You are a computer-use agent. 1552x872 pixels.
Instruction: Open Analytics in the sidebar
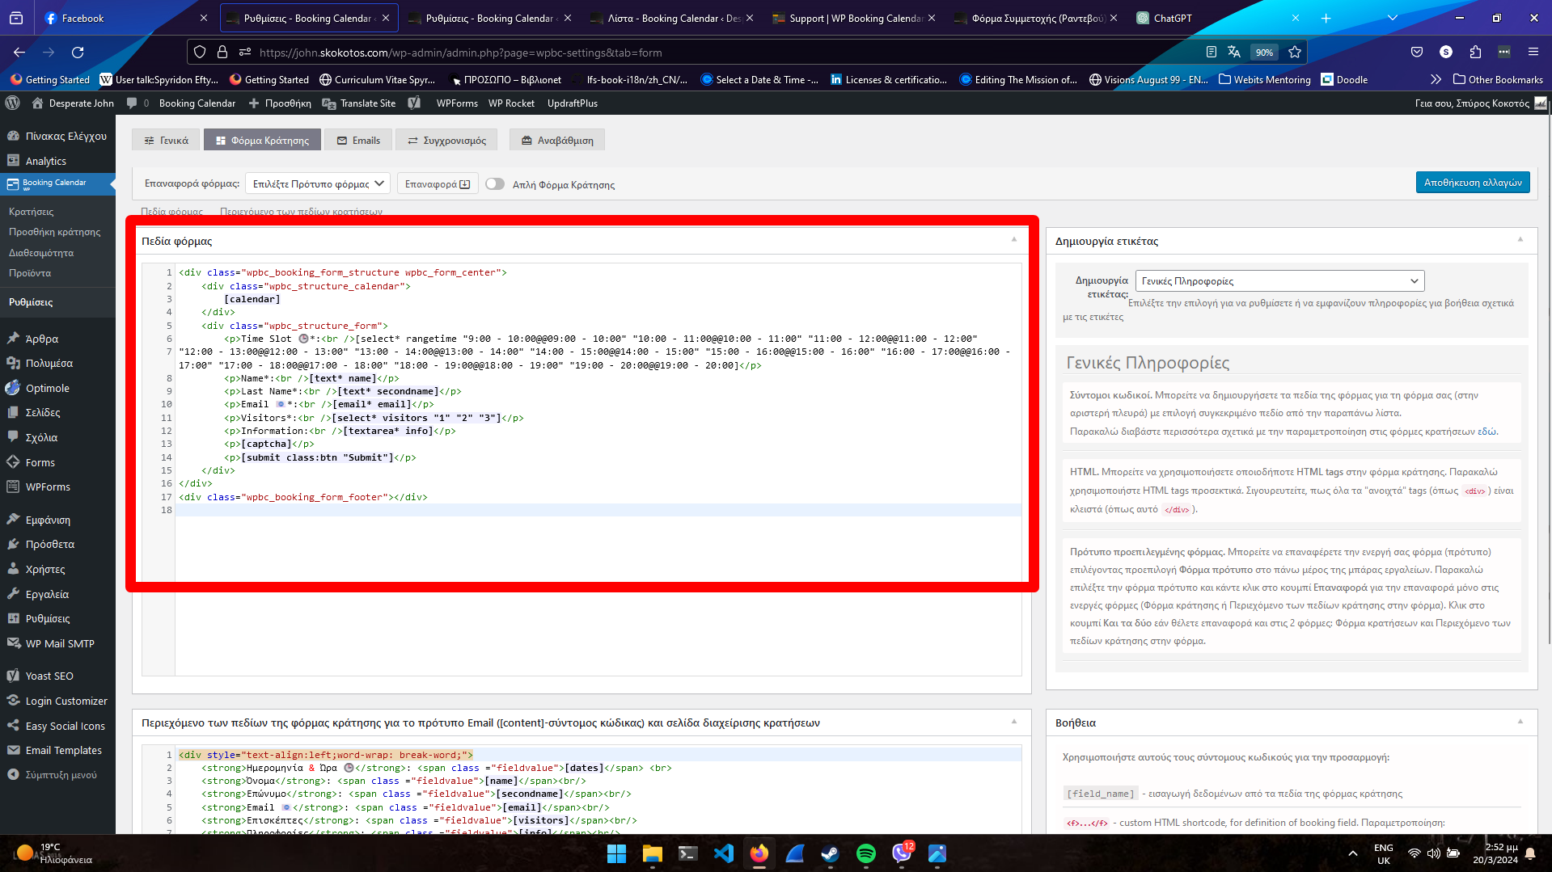pyautogui.click(x=57, y=161)
